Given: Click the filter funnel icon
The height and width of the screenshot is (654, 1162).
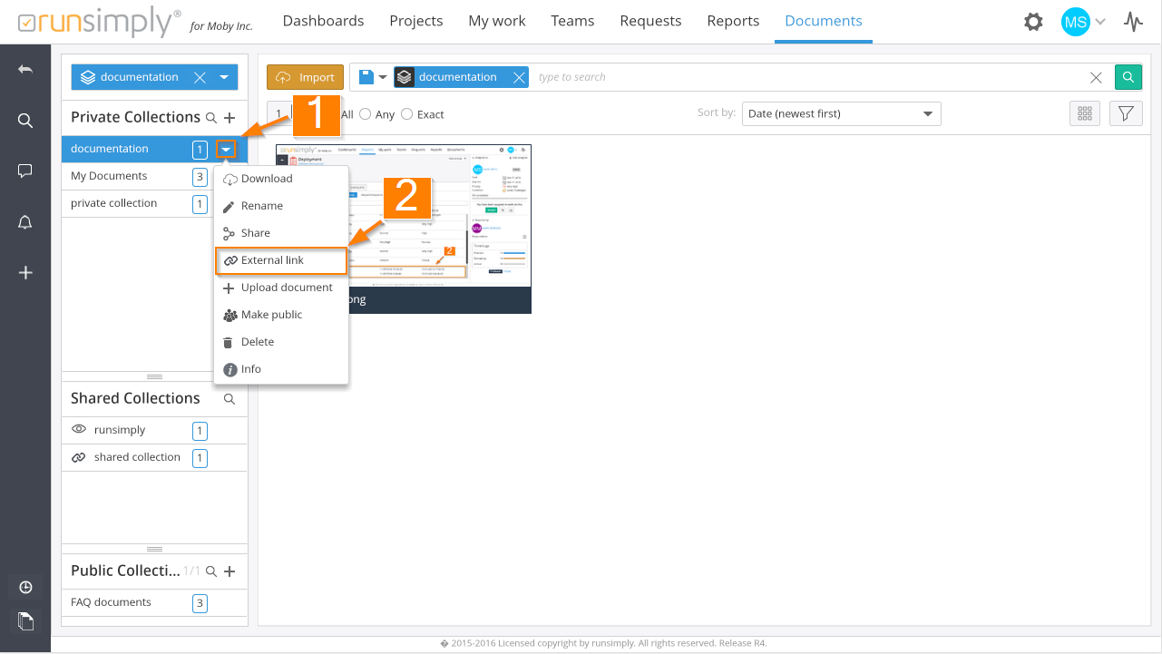Looking at the screenshot, I should tap(1126, 113).
